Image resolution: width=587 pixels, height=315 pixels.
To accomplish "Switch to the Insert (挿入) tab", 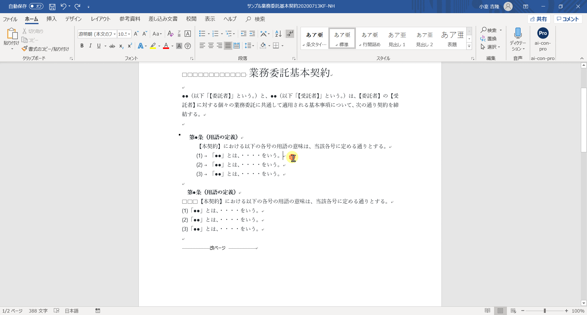I will (51, 19).
